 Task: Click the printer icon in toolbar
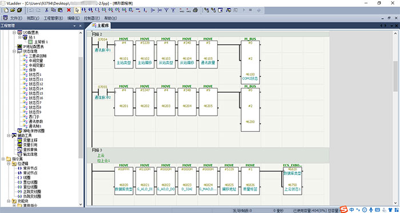click(195, 10)
